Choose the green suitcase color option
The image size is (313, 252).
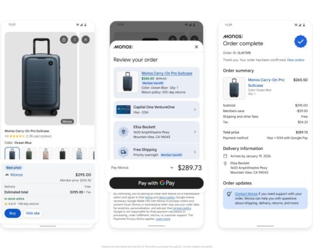click(29, 154)
